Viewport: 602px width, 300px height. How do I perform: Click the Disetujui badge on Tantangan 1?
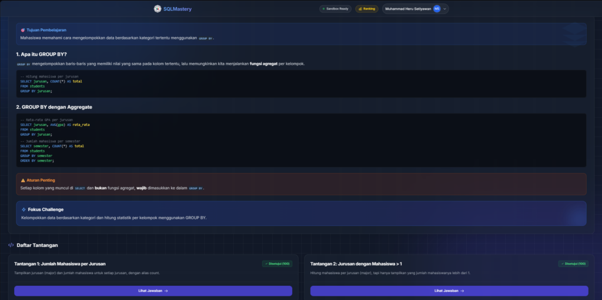(277, 264)
